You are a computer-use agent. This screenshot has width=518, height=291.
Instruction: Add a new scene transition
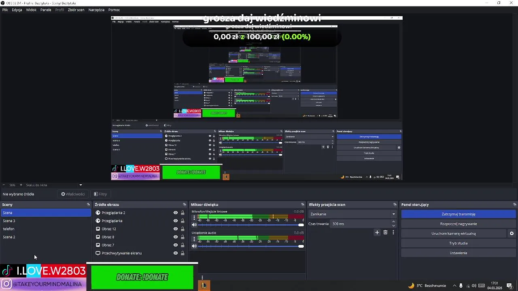377,232
